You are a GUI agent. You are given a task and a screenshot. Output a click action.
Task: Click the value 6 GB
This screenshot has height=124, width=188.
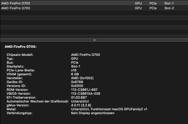(75, 74)
